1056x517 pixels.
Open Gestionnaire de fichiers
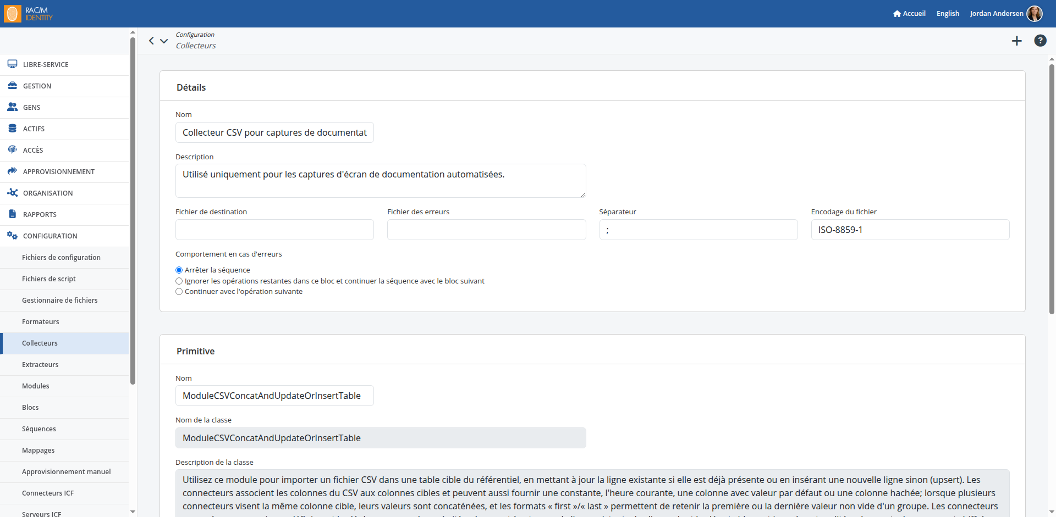coord(64,301)
